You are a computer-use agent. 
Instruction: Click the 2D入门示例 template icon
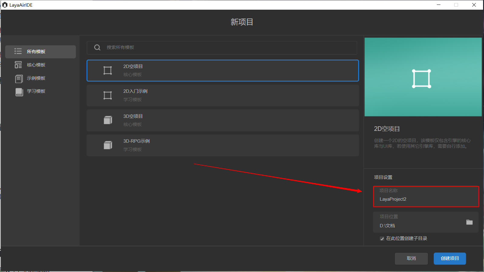(108, 96)
